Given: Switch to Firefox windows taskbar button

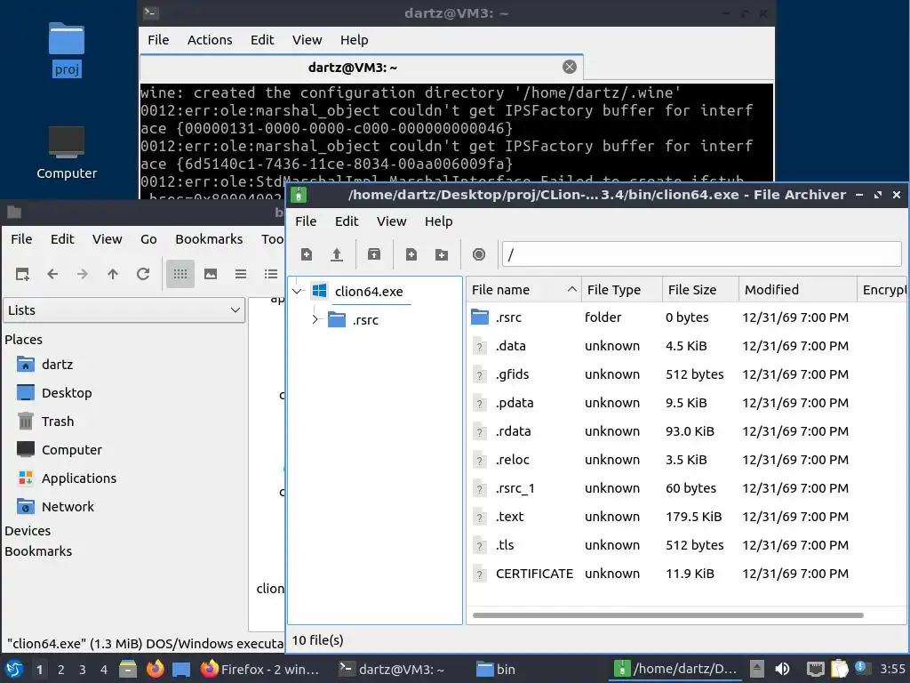Looking at the screenshot, I should point(260,669).
